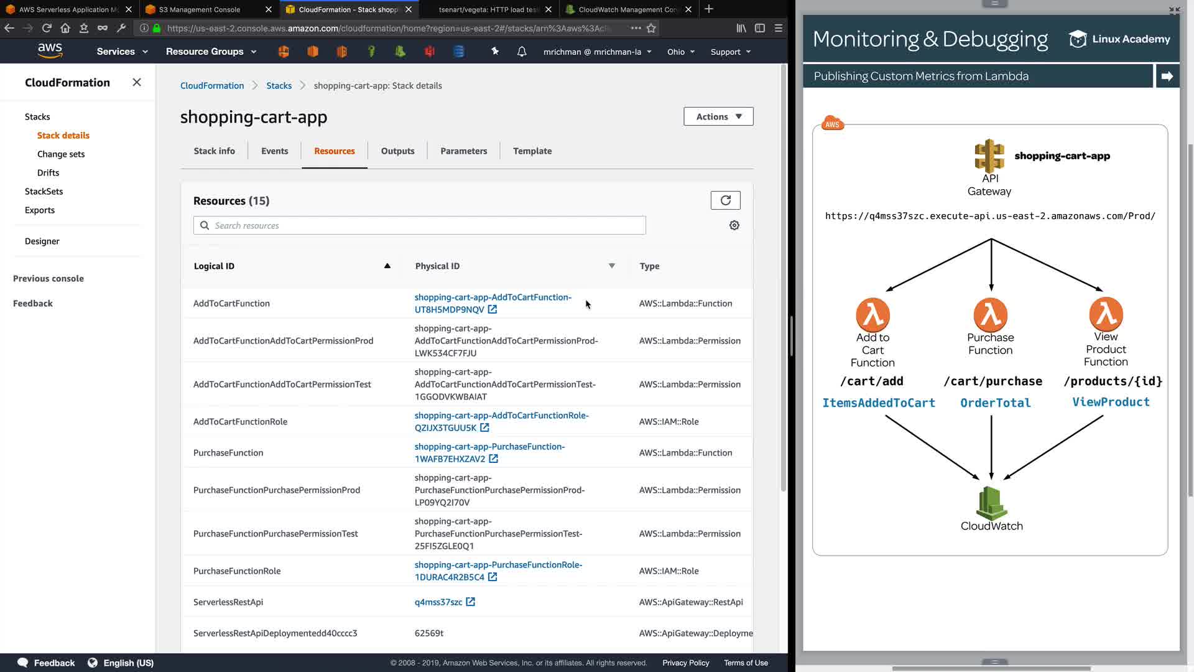Click the AWS logo home icon
Image resolution: width=1194 pixels, height=672 pixels.
tap(50, 51)
